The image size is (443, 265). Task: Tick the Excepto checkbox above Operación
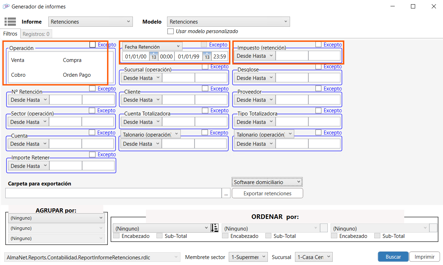[x=93, y=45]
